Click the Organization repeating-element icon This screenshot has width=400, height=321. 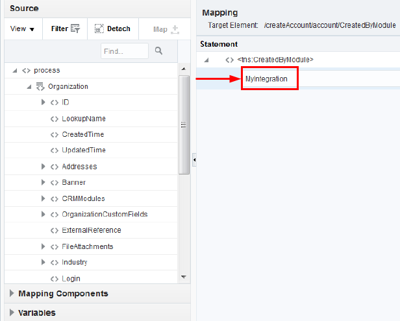(x=40, y=87)
